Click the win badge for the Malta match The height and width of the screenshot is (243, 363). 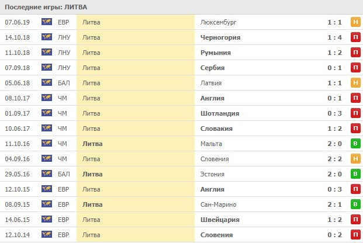355,144
